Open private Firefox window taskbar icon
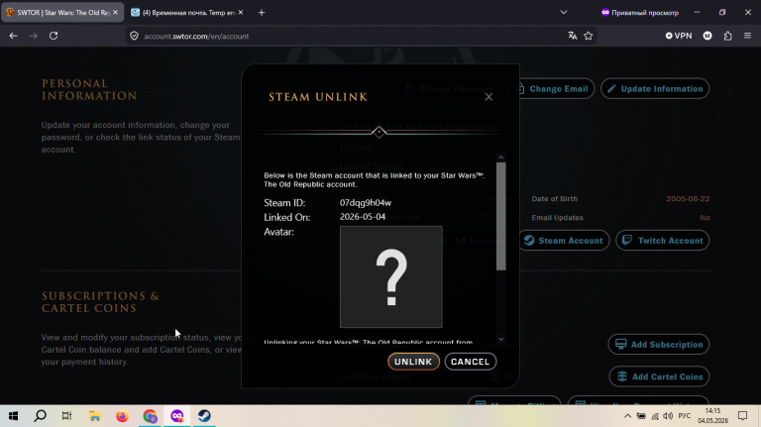This screenshot has width=761, height=427. (177, 416)
